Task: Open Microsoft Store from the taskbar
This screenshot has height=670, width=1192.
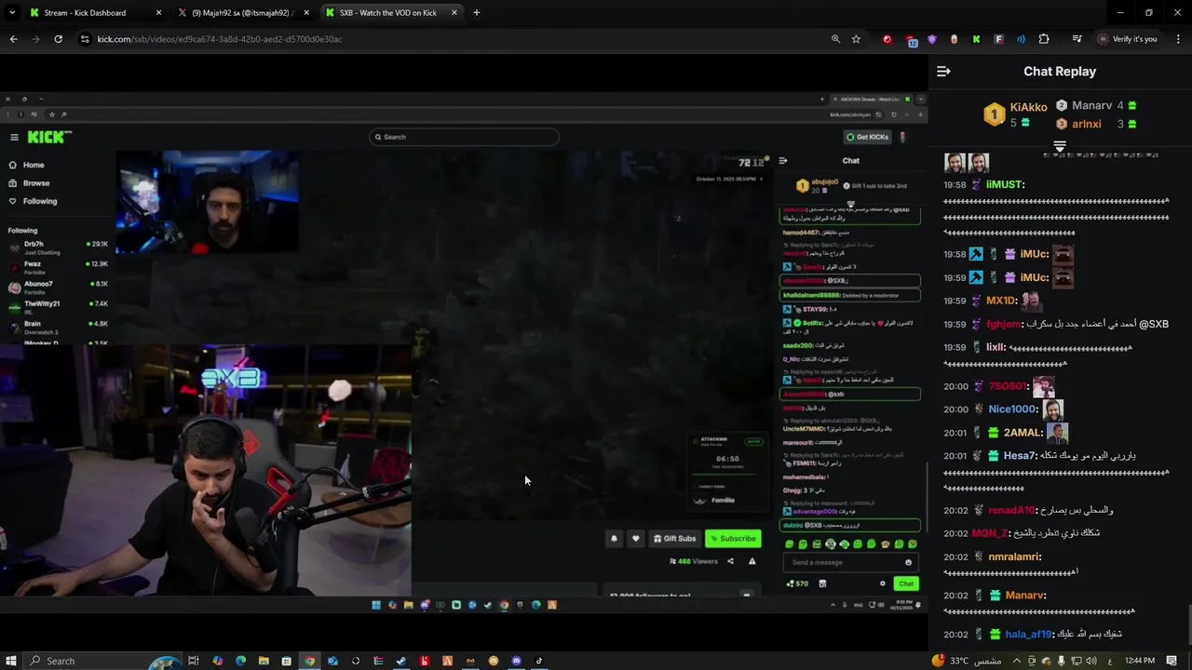Action: coord(287,661)
